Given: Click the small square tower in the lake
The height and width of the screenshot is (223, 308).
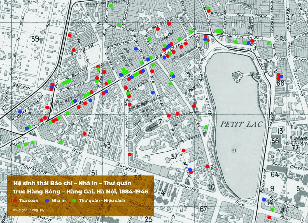Looking at the screenshot, I should point(234,150).
